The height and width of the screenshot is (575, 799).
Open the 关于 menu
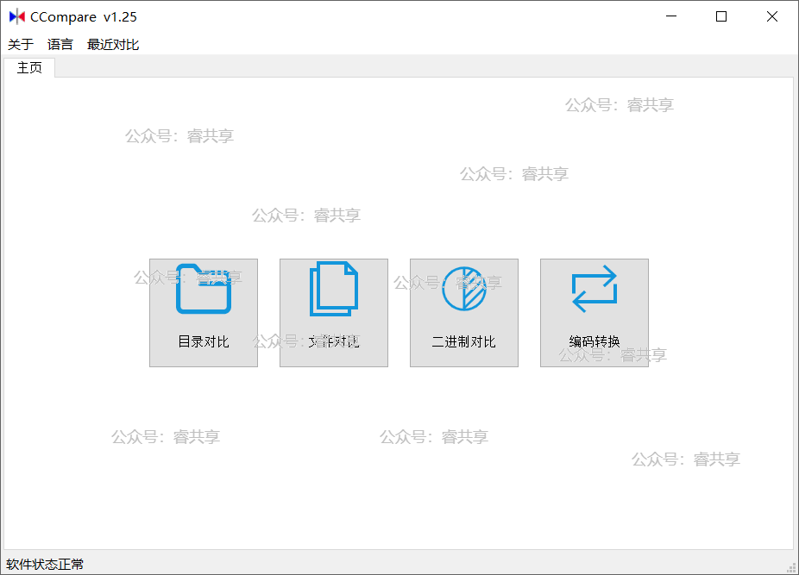click(x=21, y=45)
